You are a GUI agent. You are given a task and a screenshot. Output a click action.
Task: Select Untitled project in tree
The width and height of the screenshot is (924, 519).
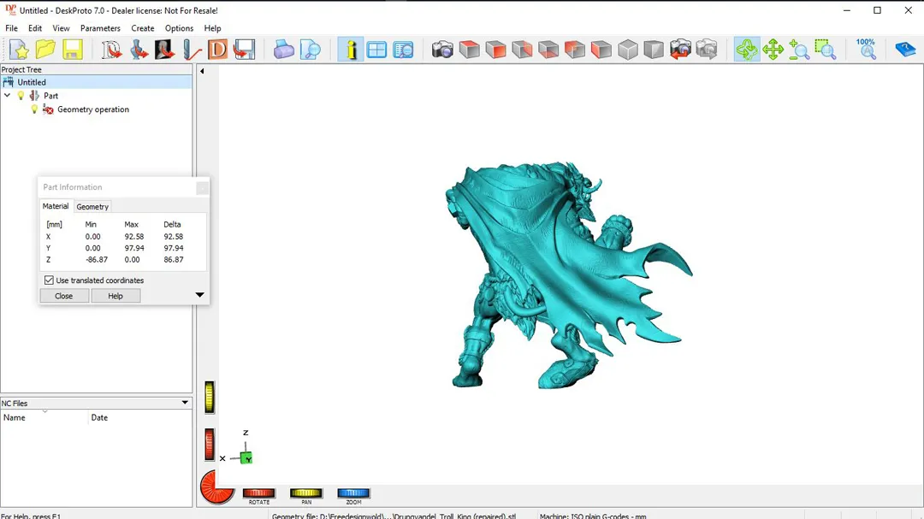tap(32, 82)
